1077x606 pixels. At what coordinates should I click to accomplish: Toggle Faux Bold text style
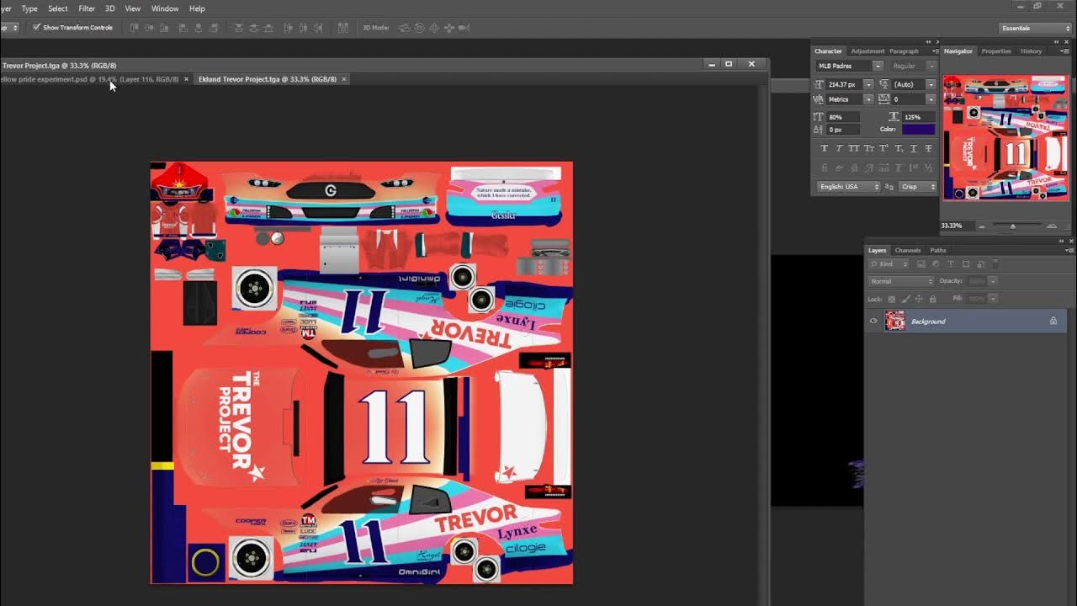point(825,148)
